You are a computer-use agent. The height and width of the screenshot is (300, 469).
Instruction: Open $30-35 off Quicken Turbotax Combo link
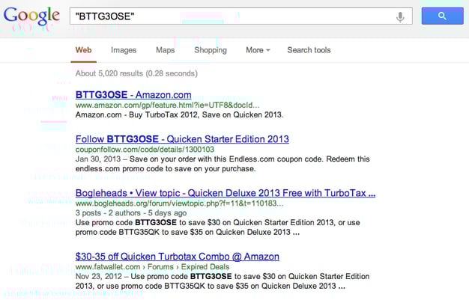click(178, 257)
